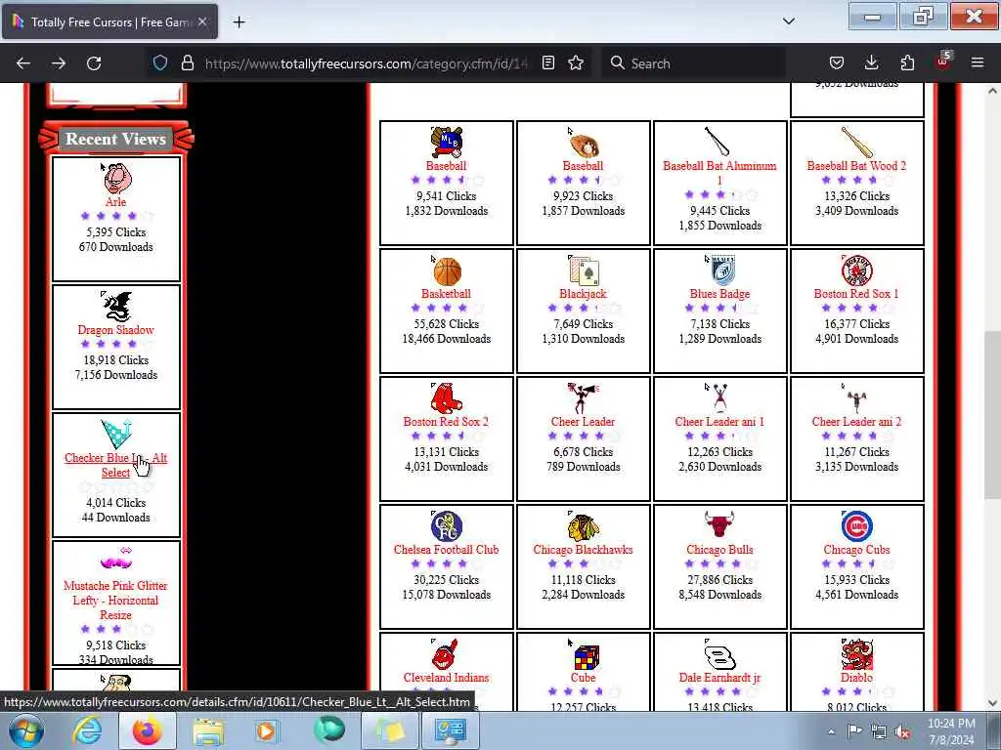Screen dimensions: 1001x750
Task: Open tracking protection shield info
Action: (160, 63)
